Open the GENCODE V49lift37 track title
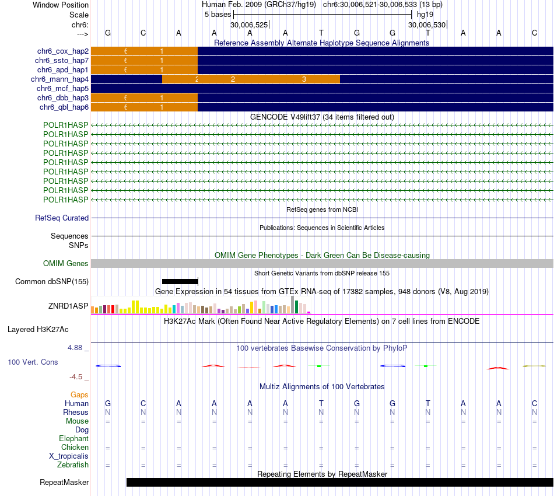Image resolution: width=554 pixels, height=496 pixels. click(322, 117)
